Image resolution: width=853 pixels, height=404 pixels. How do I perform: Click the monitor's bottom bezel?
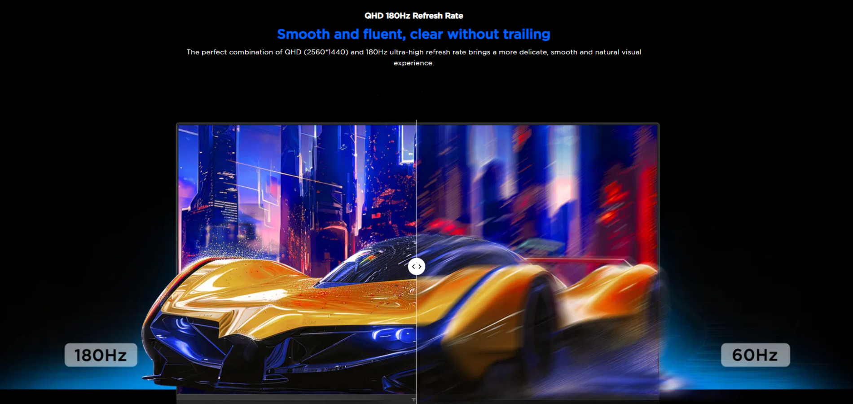click(x=296, y=398)
